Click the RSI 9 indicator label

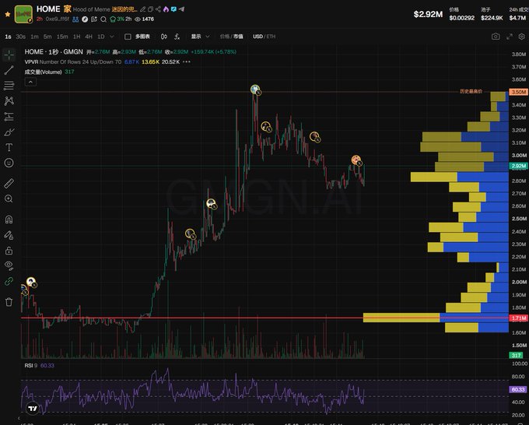(x=31, y=366)
